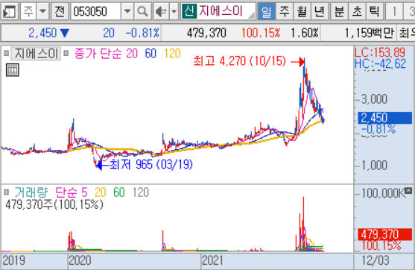Click the volume ratio 100.15% in info bar
This screenshot has width=415, height=270.
261,33
